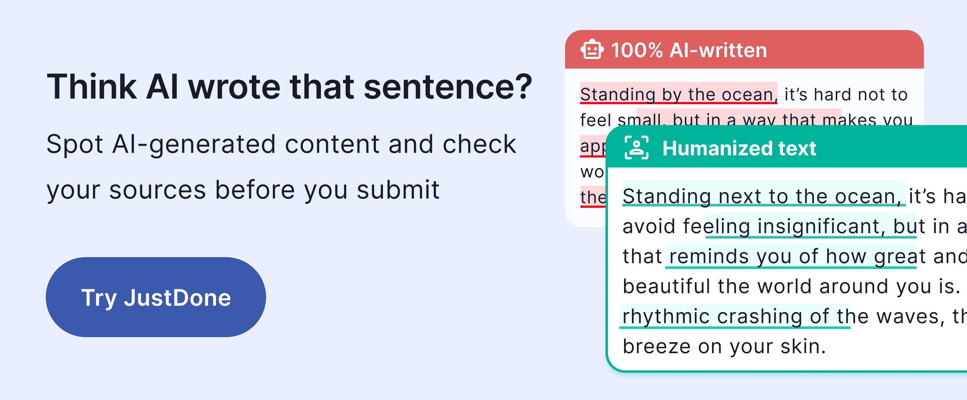The image size is (967, 400).
Task: Click the headline Think AI wrote that sentence?
Action: click(x=289, y=86)
